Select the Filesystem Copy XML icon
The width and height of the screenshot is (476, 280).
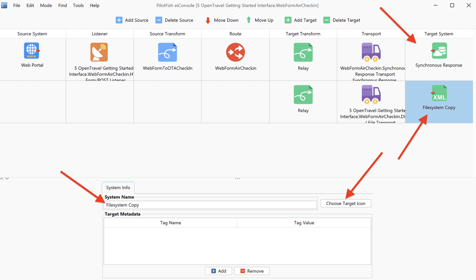click(439, 93)
